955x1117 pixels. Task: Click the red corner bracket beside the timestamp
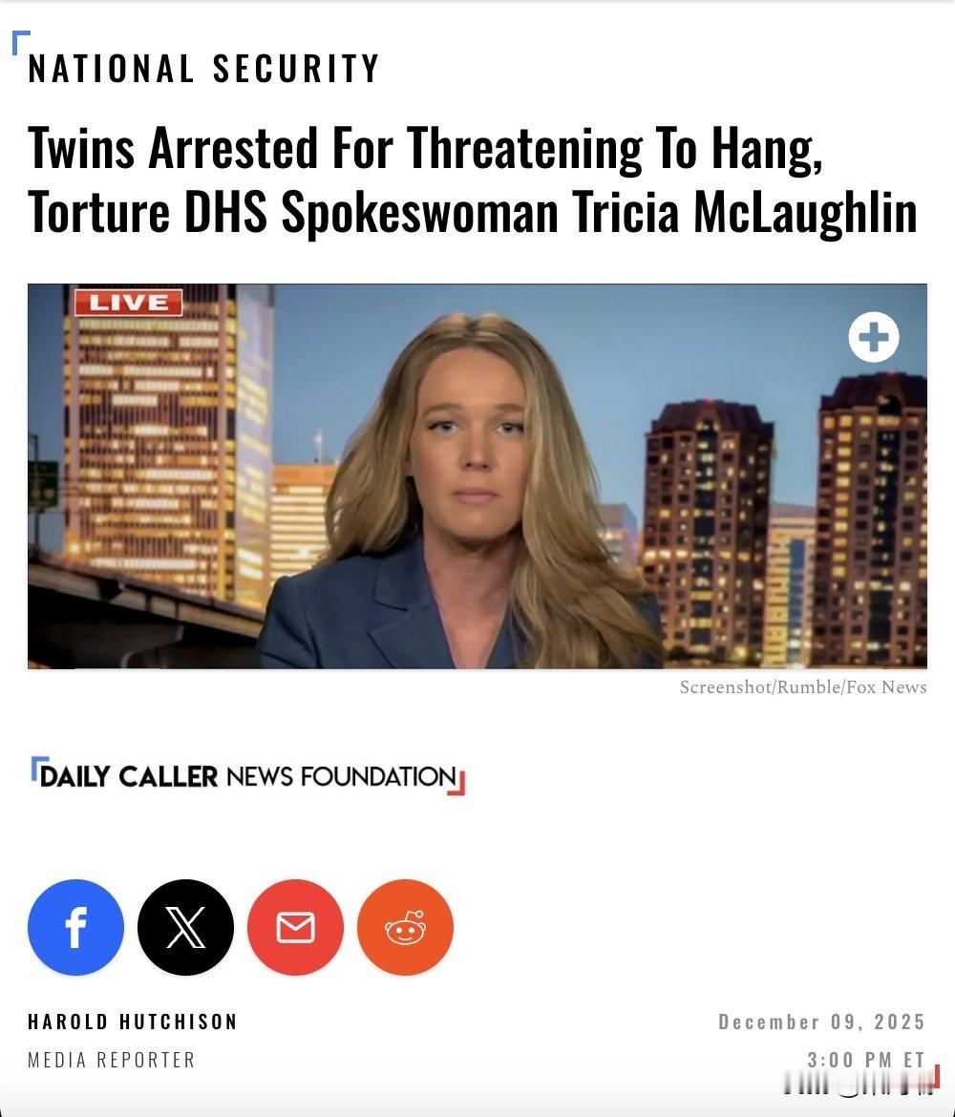click(935, 1077)
